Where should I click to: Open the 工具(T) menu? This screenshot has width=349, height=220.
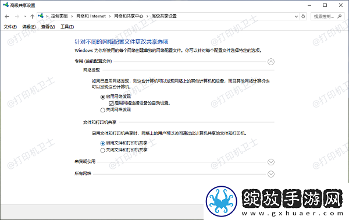67,27
